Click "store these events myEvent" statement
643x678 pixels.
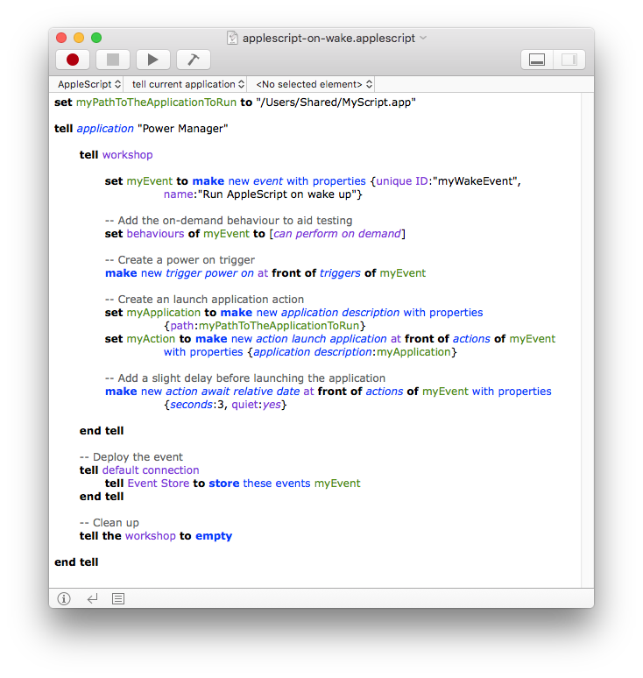tap(285, 484)
